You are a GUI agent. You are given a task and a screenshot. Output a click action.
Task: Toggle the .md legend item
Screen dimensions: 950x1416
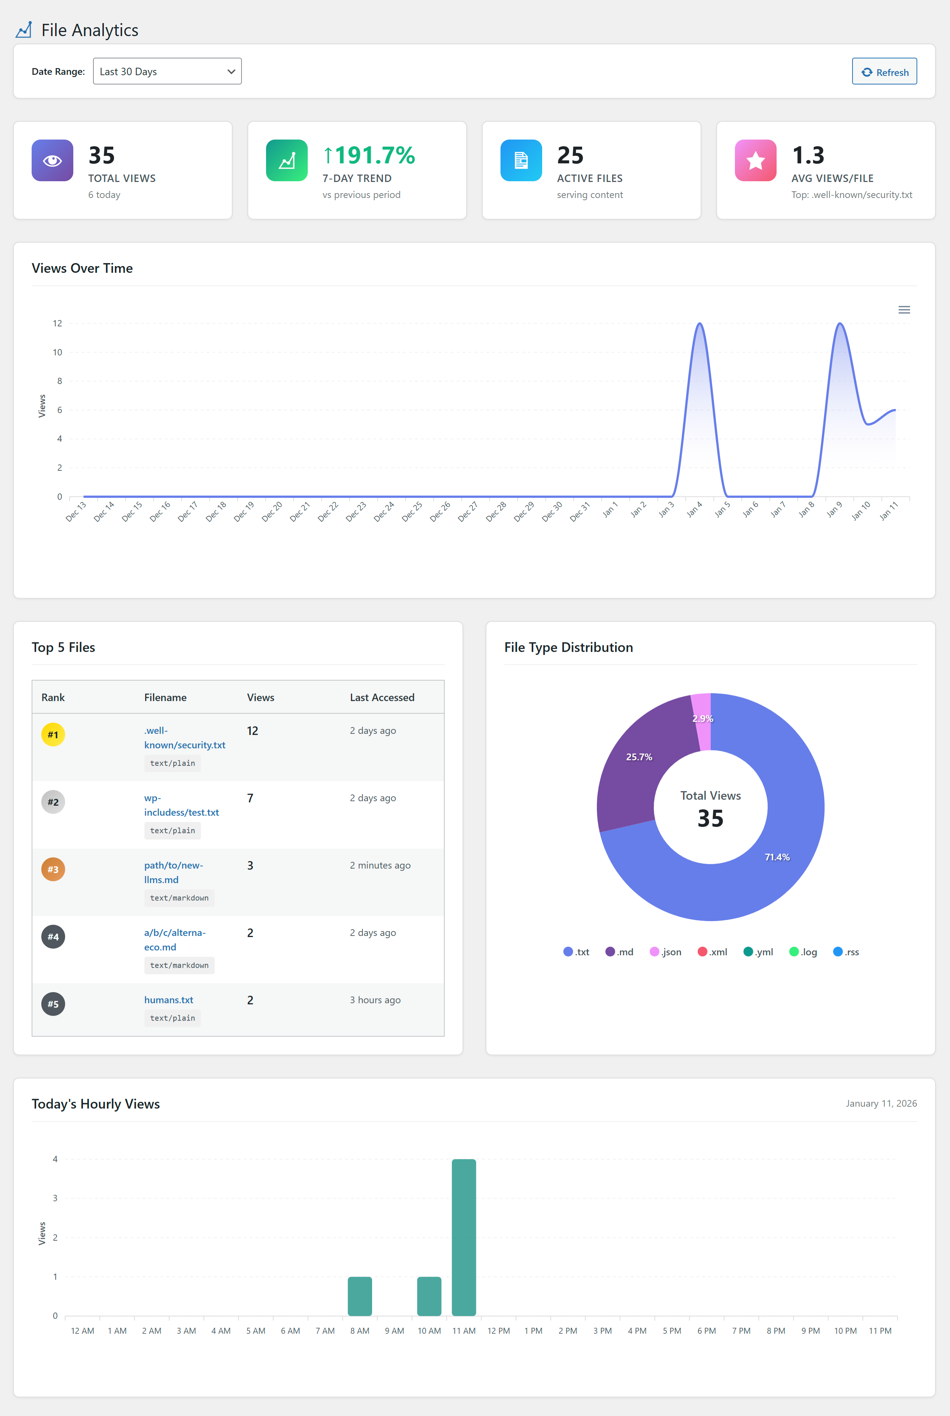[x=619, y=952]
